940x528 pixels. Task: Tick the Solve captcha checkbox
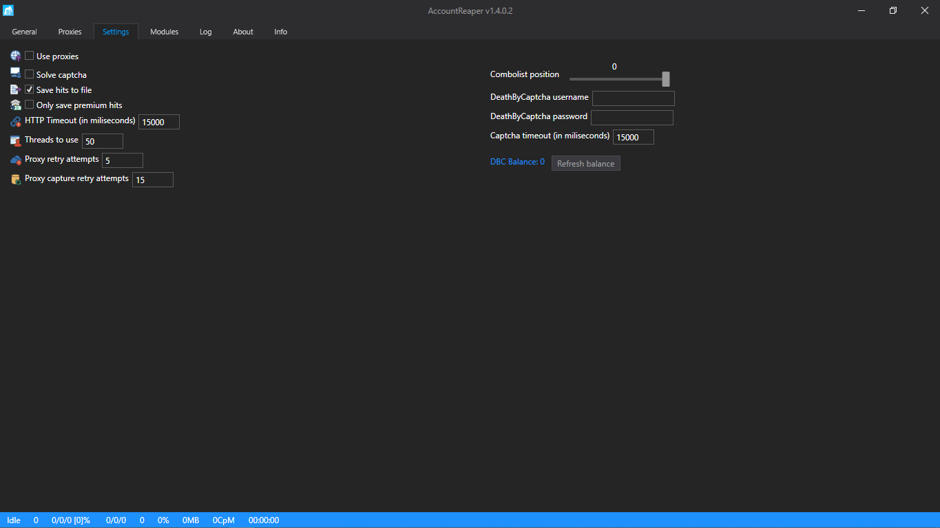[x=30, y=74]
